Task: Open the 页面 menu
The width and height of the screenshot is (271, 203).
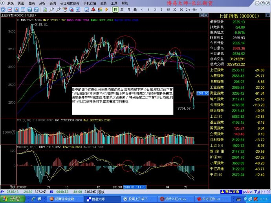Action: (21, 3)
